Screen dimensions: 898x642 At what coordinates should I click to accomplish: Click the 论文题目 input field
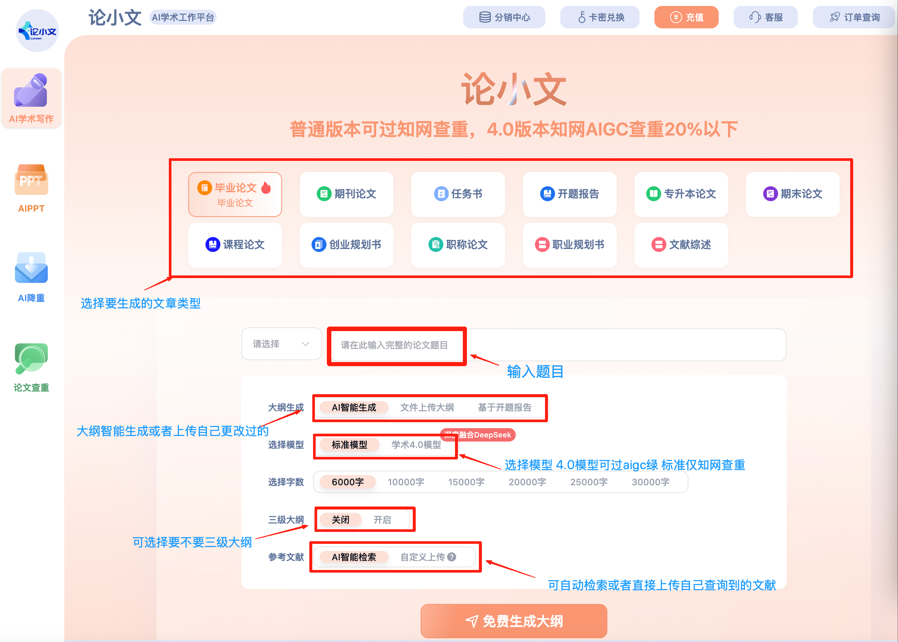[558, 345]
